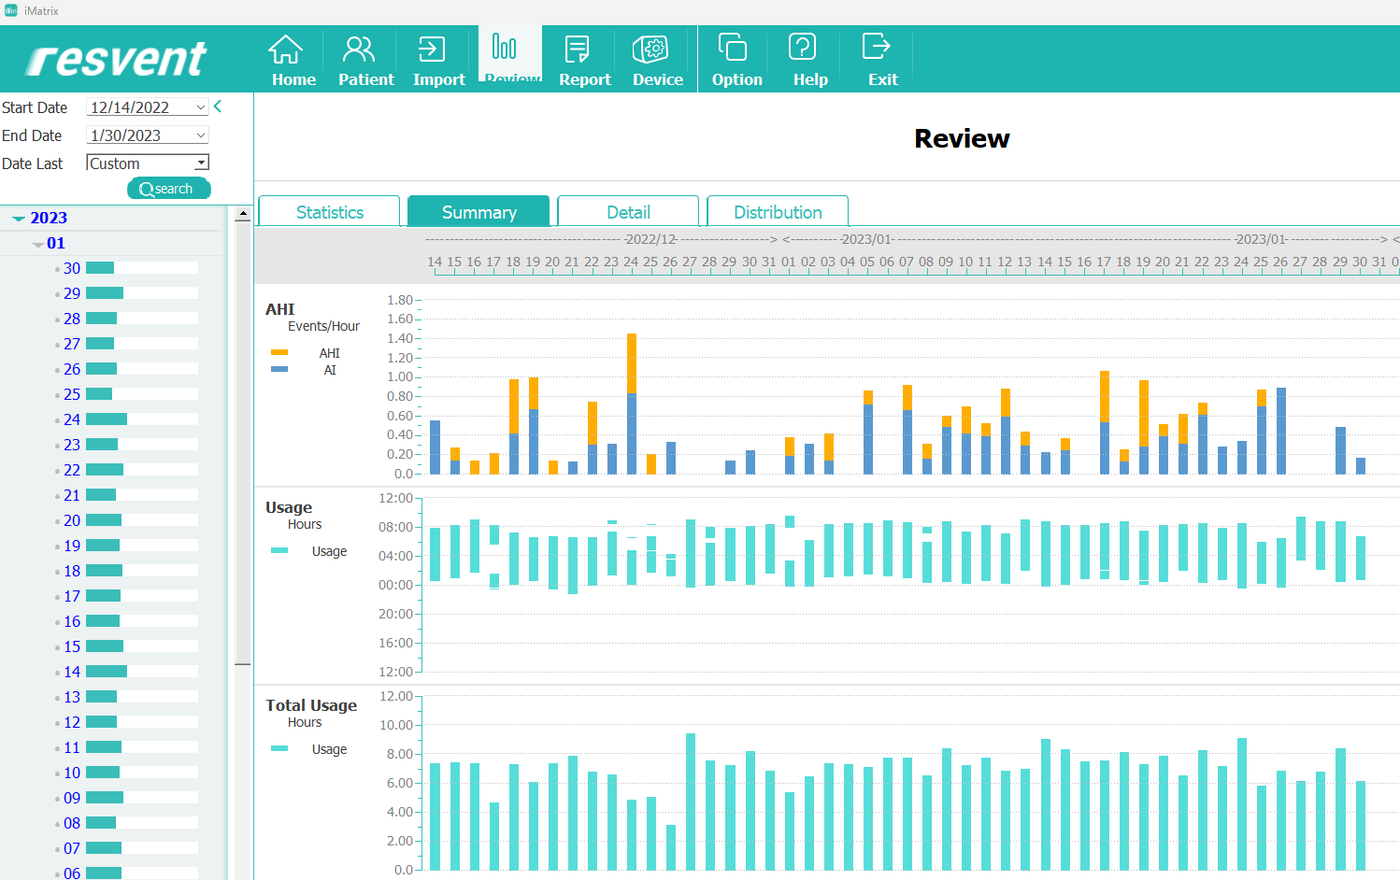Switch to the Statistics tab
Screen dimensions: 1400x880
pos(329,211)
